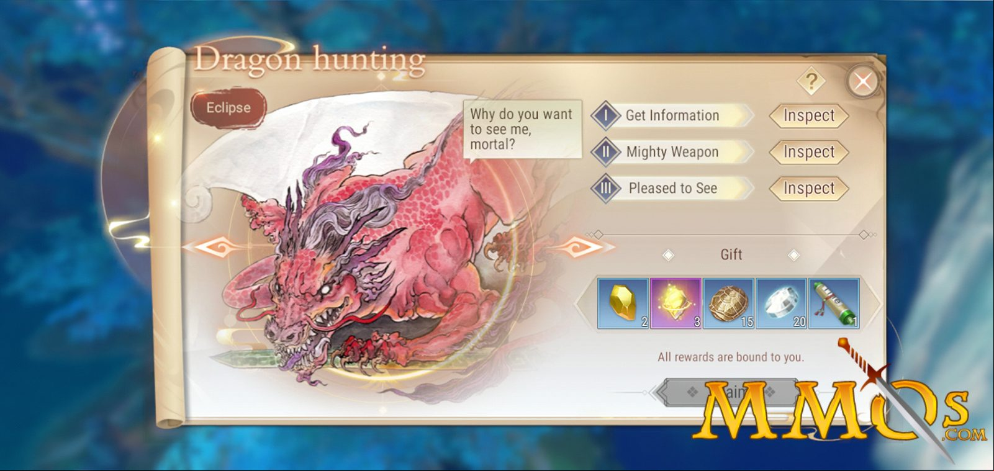Go to previous dragon with left arrow
Image resolution: width=994 pixels, height=471 pixels.
pos(215,248)
